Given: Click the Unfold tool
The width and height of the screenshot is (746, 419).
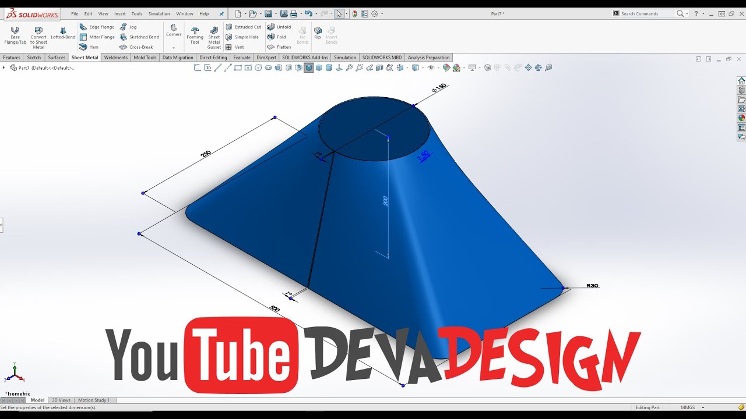Looking at the screenshot, I should point(279,27).
